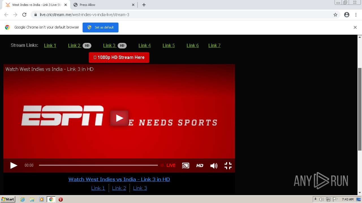The width and height of the screenshot is (362, 203).
Task: Open Link 1 below the video player
Action: pyautogui.click(x=98, y=188)
